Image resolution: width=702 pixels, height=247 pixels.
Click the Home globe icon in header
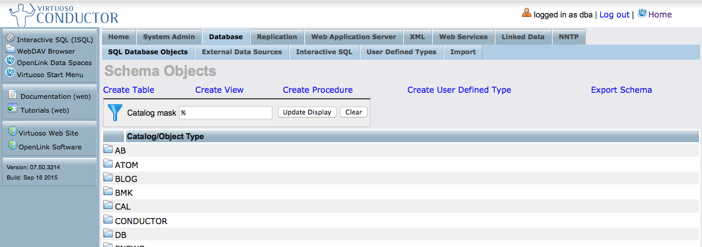[642, 14]
